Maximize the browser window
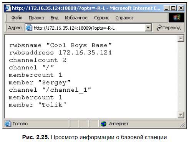 tap(173, 8)
